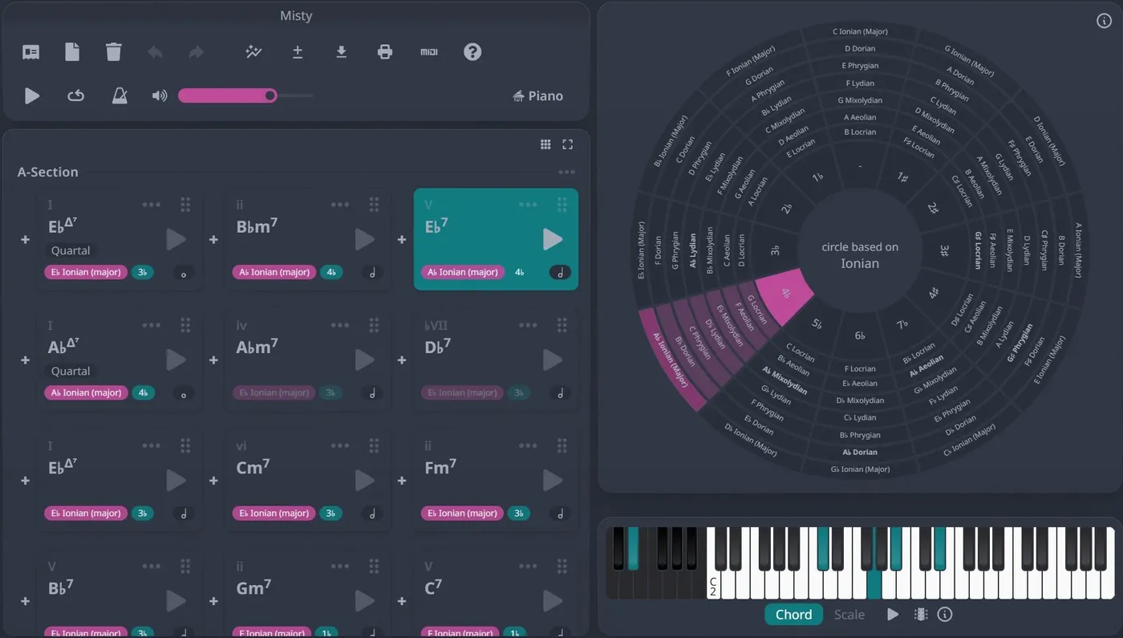Open the help question mark icon
Screen dimensions: 1123x638
tap(472, 52)
